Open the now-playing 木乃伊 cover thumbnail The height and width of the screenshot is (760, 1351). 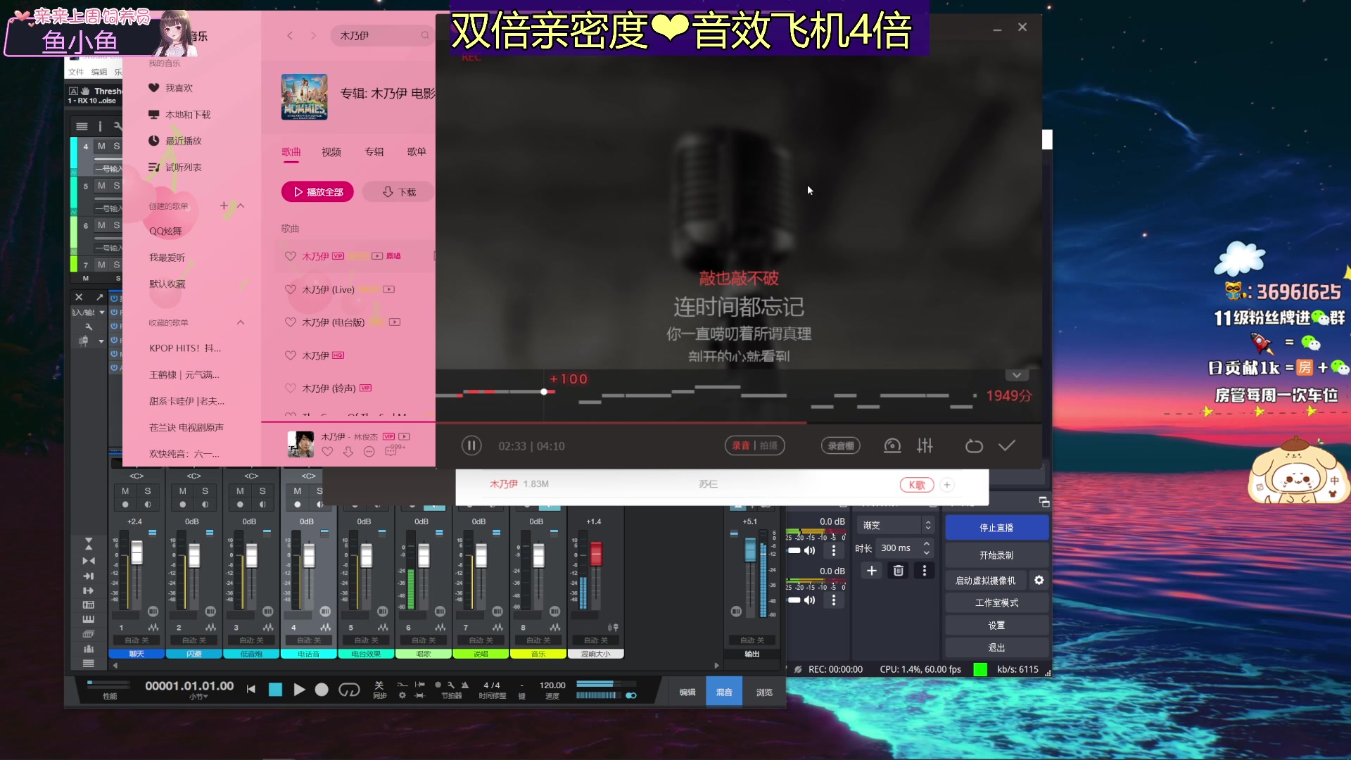pyautogui.click(x=300, y=444)
